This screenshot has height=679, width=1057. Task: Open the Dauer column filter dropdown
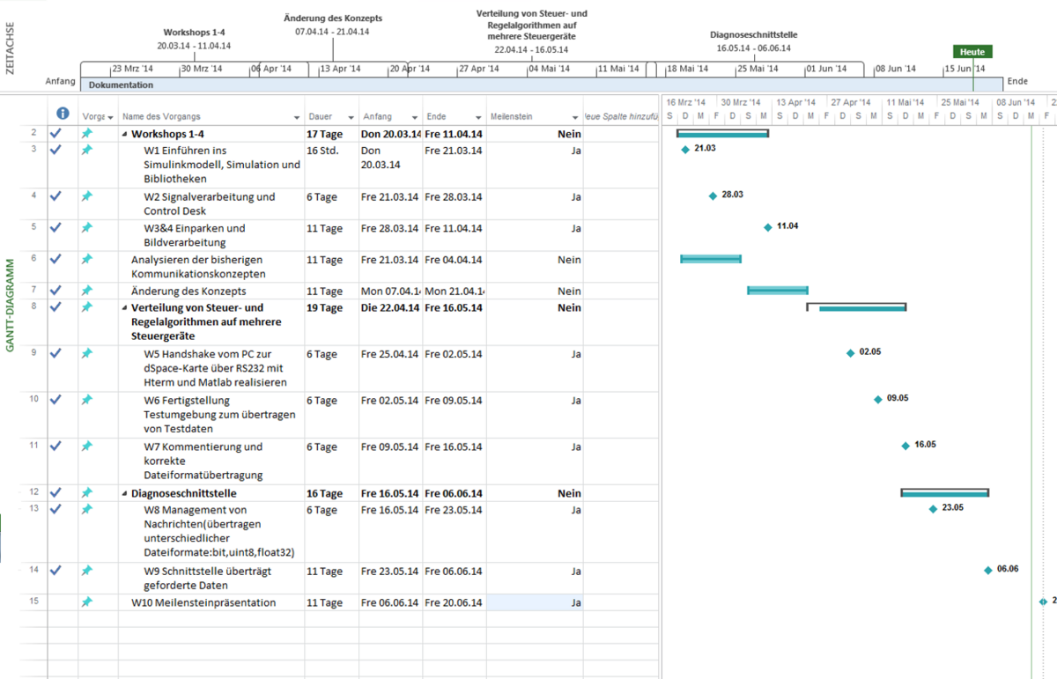pyautogui.click(x=351, y=117)
